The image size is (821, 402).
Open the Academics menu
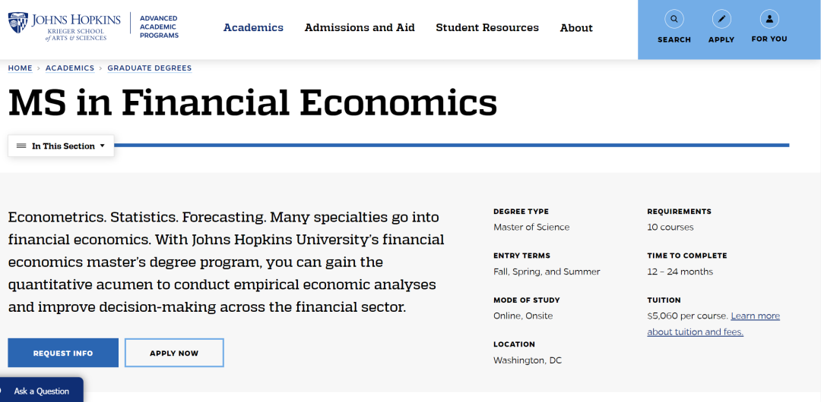[253, 28]
